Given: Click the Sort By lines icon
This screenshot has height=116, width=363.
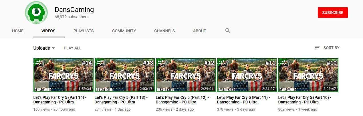Looking at the screenshot, I should coord(318,48).
